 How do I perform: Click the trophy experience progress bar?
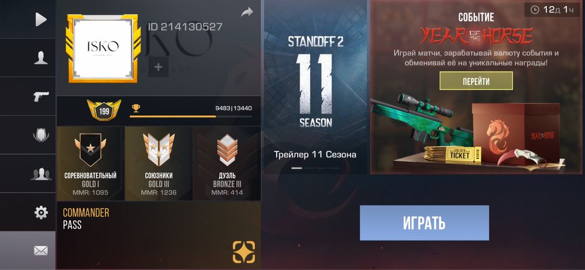click(x=191, y=117)
